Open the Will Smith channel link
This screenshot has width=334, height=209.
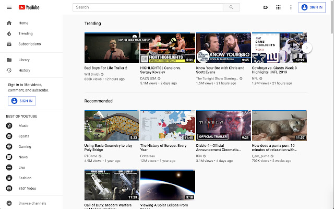click(91, 74)
